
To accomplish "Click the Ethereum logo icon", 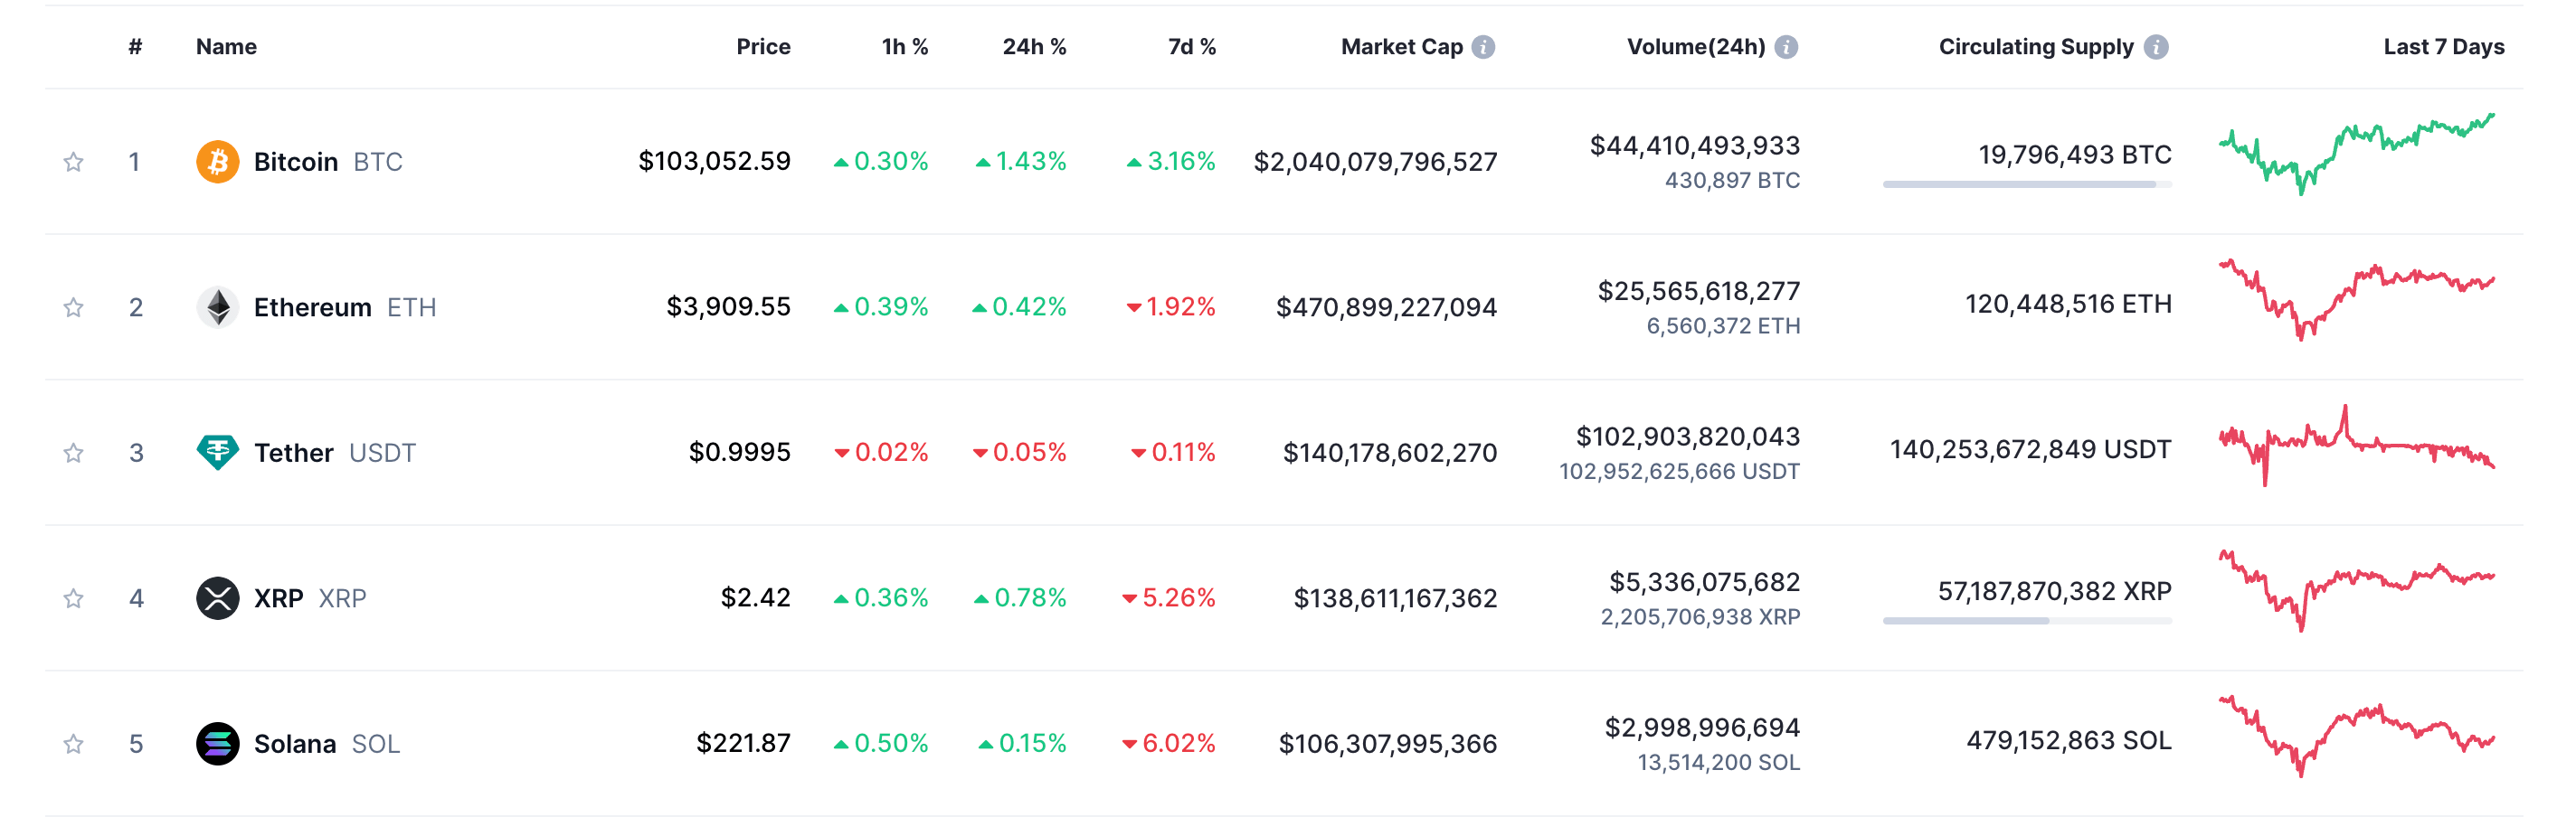I will coord(217,306).
